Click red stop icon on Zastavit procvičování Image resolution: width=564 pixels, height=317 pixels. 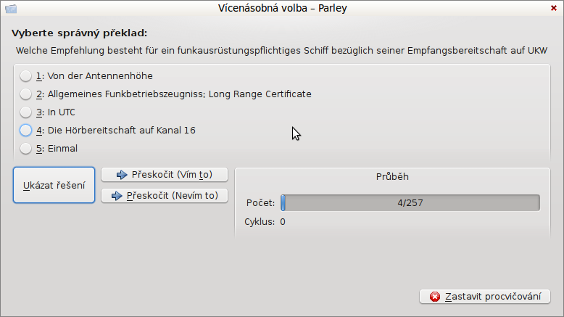[435, 297]
